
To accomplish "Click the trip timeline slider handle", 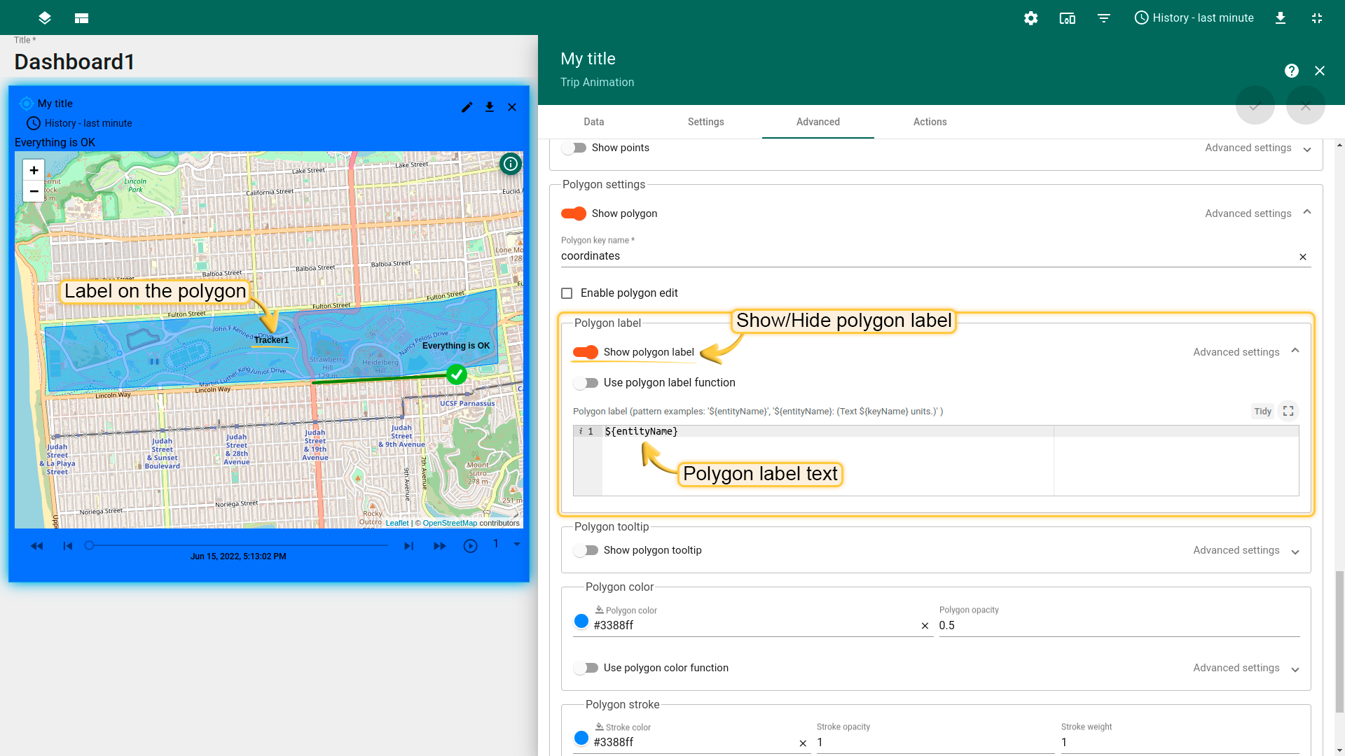I will (x=89, y=545).
